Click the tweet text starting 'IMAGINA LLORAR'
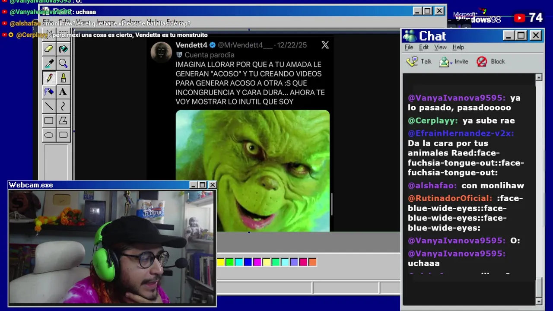Viewport: 553px width, 311px height. pyautogui.click(x=250, y=83)
